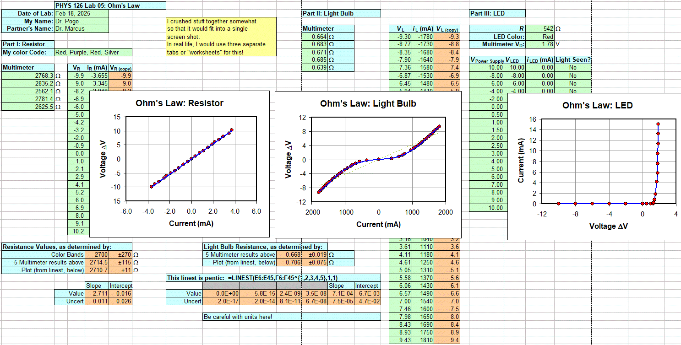The width and height of the screenshot is (681, 345).
Task: Select the date cell 'Feb 18, 2025'
Action: [x=81, y=13]
